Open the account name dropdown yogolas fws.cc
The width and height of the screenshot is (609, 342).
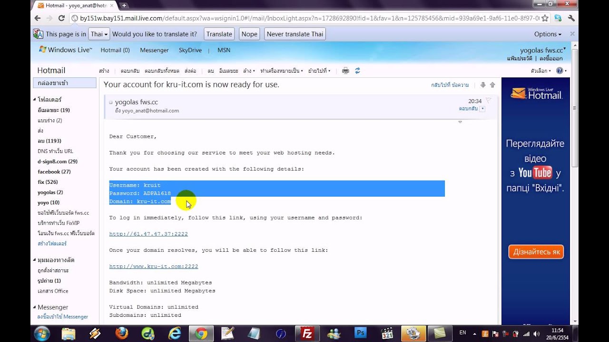543,50
